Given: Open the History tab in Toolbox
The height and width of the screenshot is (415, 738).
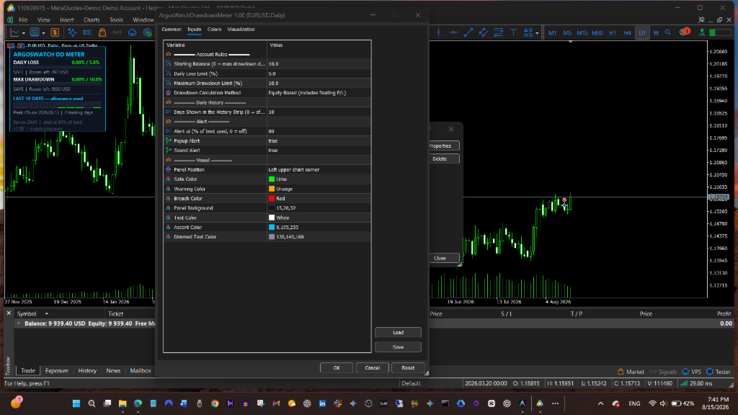Looking at the screenshot, I should click(x=87, y=371).
